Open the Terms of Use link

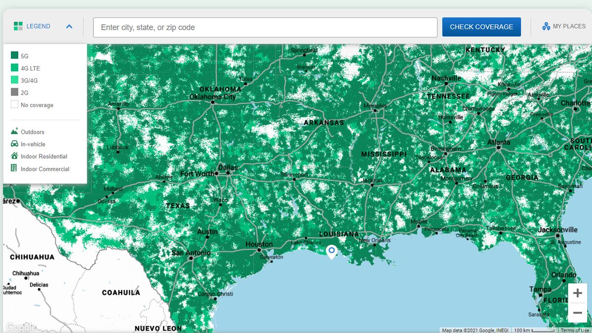tap(575, 330)
